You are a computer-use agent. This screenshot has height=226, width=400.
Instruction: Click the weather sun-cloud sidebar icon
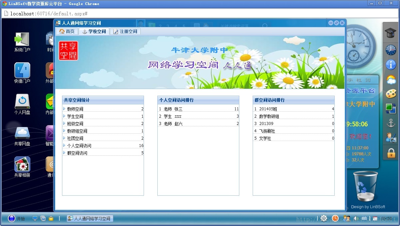pyautogui.click(x=391, y=80)
